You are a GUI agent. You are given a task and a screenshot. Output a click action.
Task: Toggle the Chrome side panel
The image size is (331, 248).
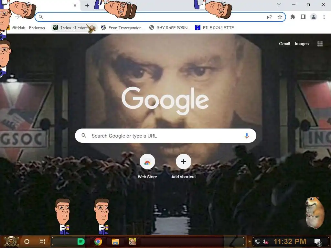(303, 17)
